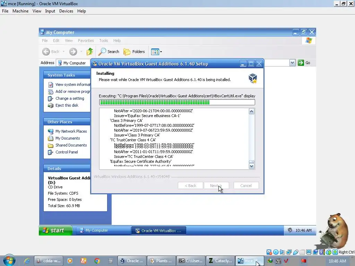Click the Other Places panel header
Viewport: 355px width, 266px height.
(67, 122)
